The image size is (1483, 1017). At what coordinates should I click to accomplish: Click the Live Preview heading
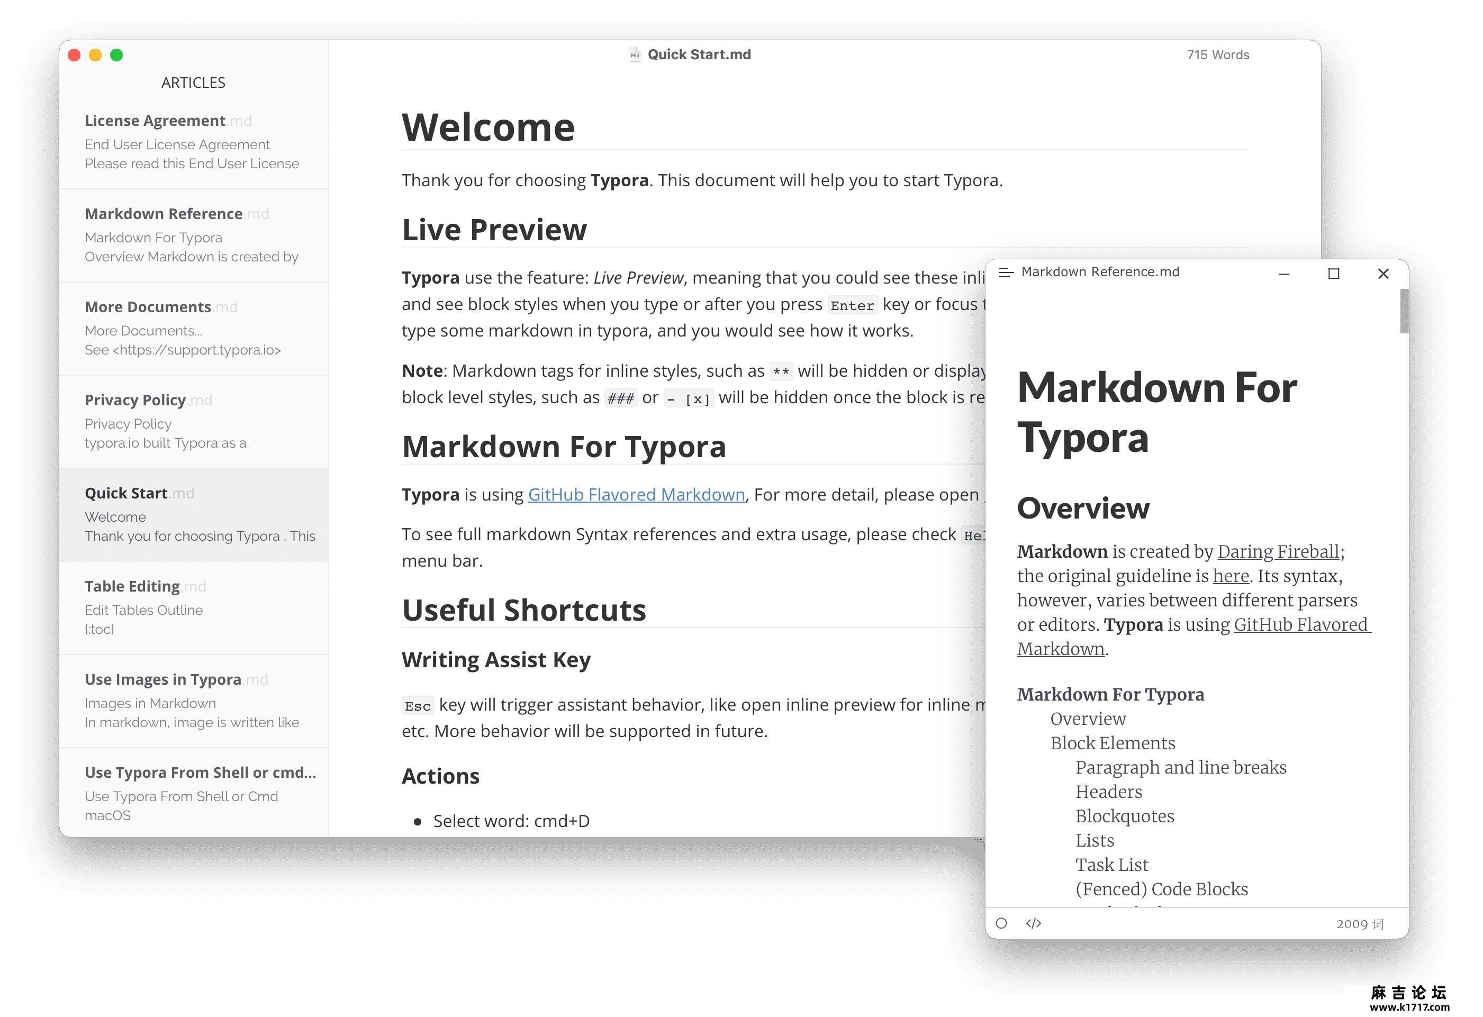(x=494, y=230)
